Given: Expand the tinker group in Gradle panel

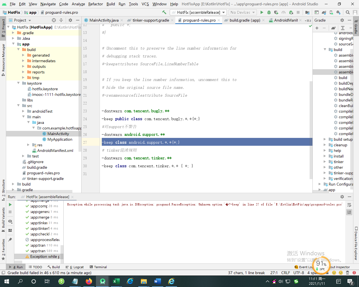Looking at the screenshot, I should tap(325, 162).
